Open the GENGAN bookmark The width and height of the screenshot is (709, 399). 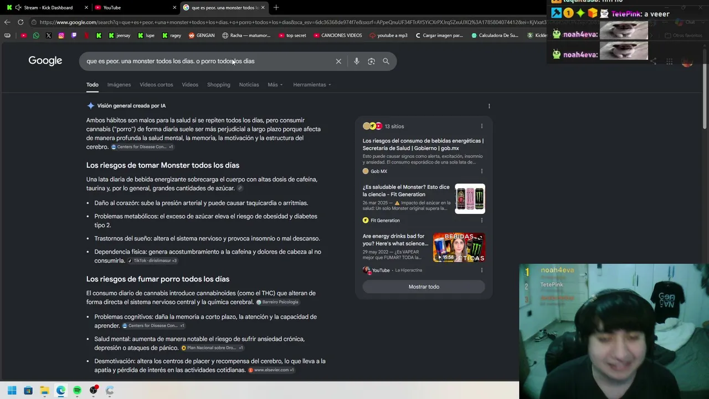pos(202,35)
